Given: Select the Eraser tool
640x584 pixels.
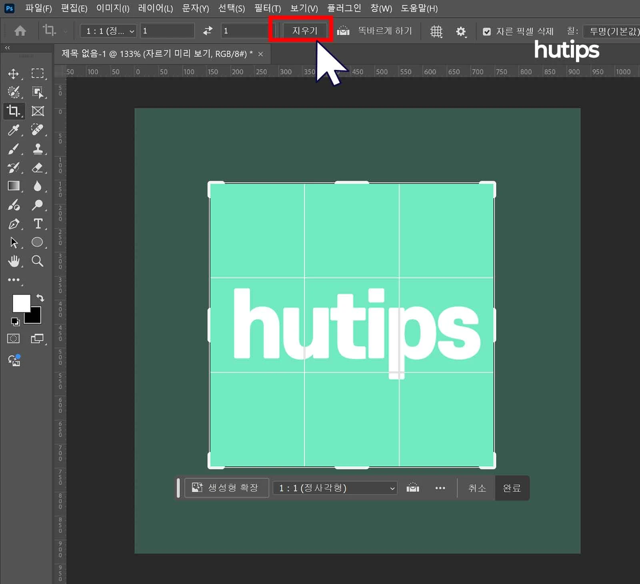Looking at the screenshot, I should (38, 167).
